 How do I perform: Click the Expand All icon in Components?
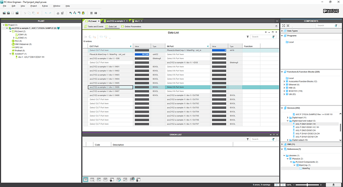(284, 25)
